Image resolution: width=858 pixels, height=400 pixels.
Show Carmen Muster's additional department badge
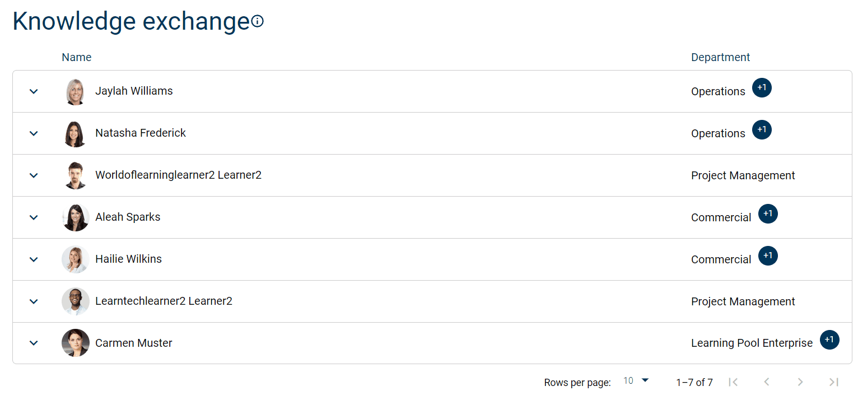pos(829,339)
